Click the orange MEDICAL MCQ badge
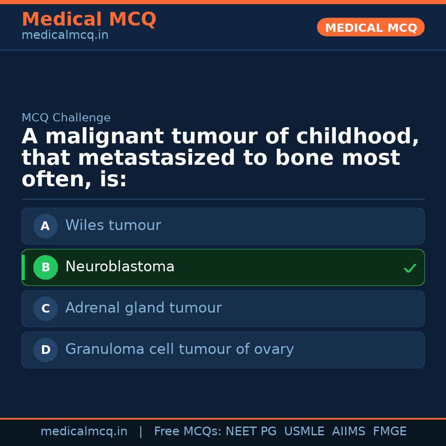The width and height of the screenshot is (446, 446). (x=370, y=27)
